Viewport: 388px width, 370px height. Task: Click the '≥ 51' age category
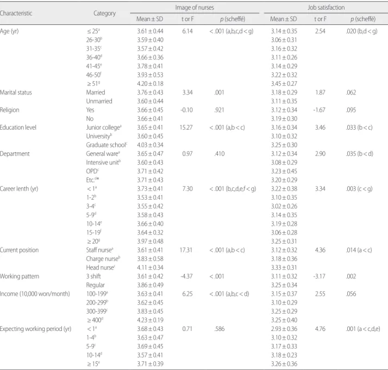(x=93, y=84)
